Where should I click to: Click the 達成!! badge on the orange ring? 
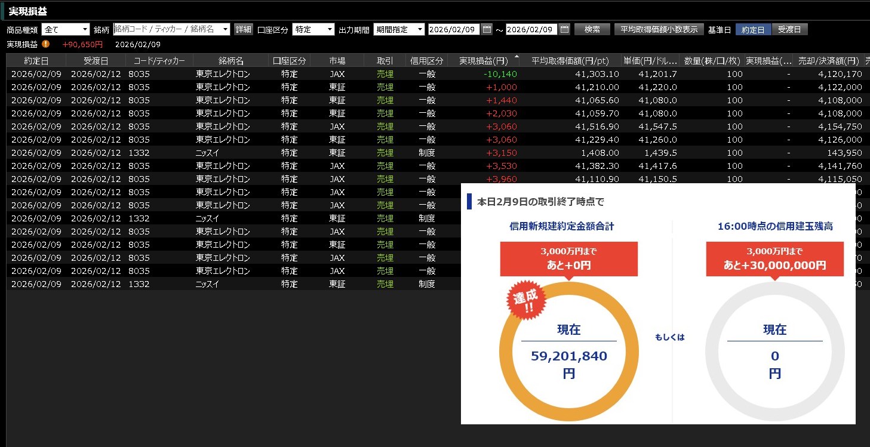(526, 301)
